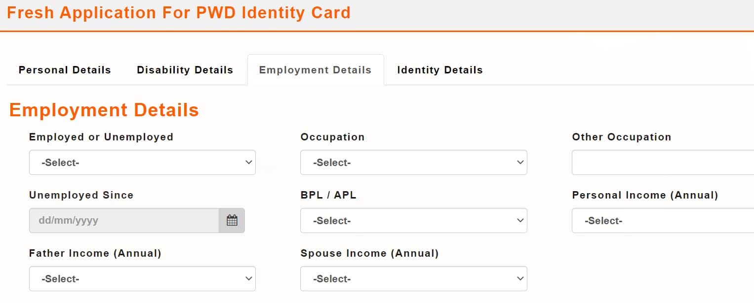Image resolution: width=754 pixels, height=303 pixels.
Task: Click the chevron on BPL / APL dropdown
Action: click(x=519, y=220)
